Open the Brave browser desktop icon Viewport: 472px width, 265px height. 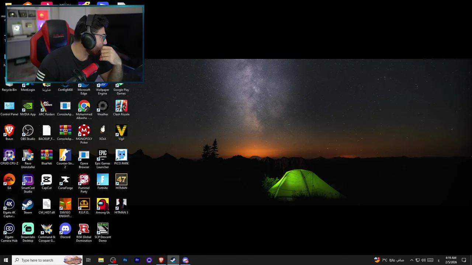point(9,133)
